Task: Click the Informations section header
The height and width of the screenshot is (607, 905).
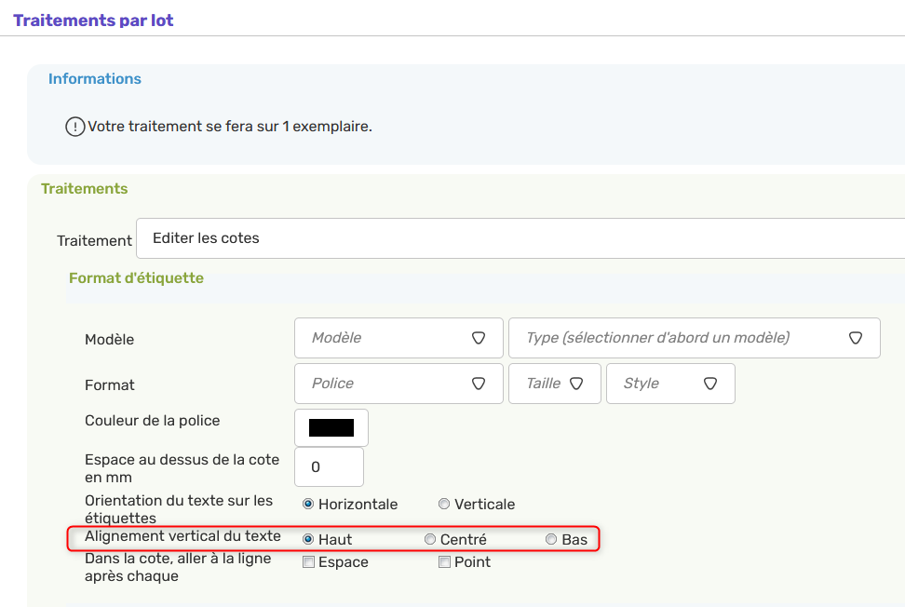Action: pyautogui.click(x=94, y=78)
